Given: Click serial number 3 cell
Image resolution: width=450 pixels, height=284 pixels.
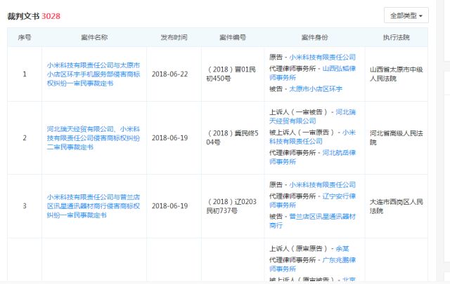Looking at the screenshot, I should click(x=25, y=206).
